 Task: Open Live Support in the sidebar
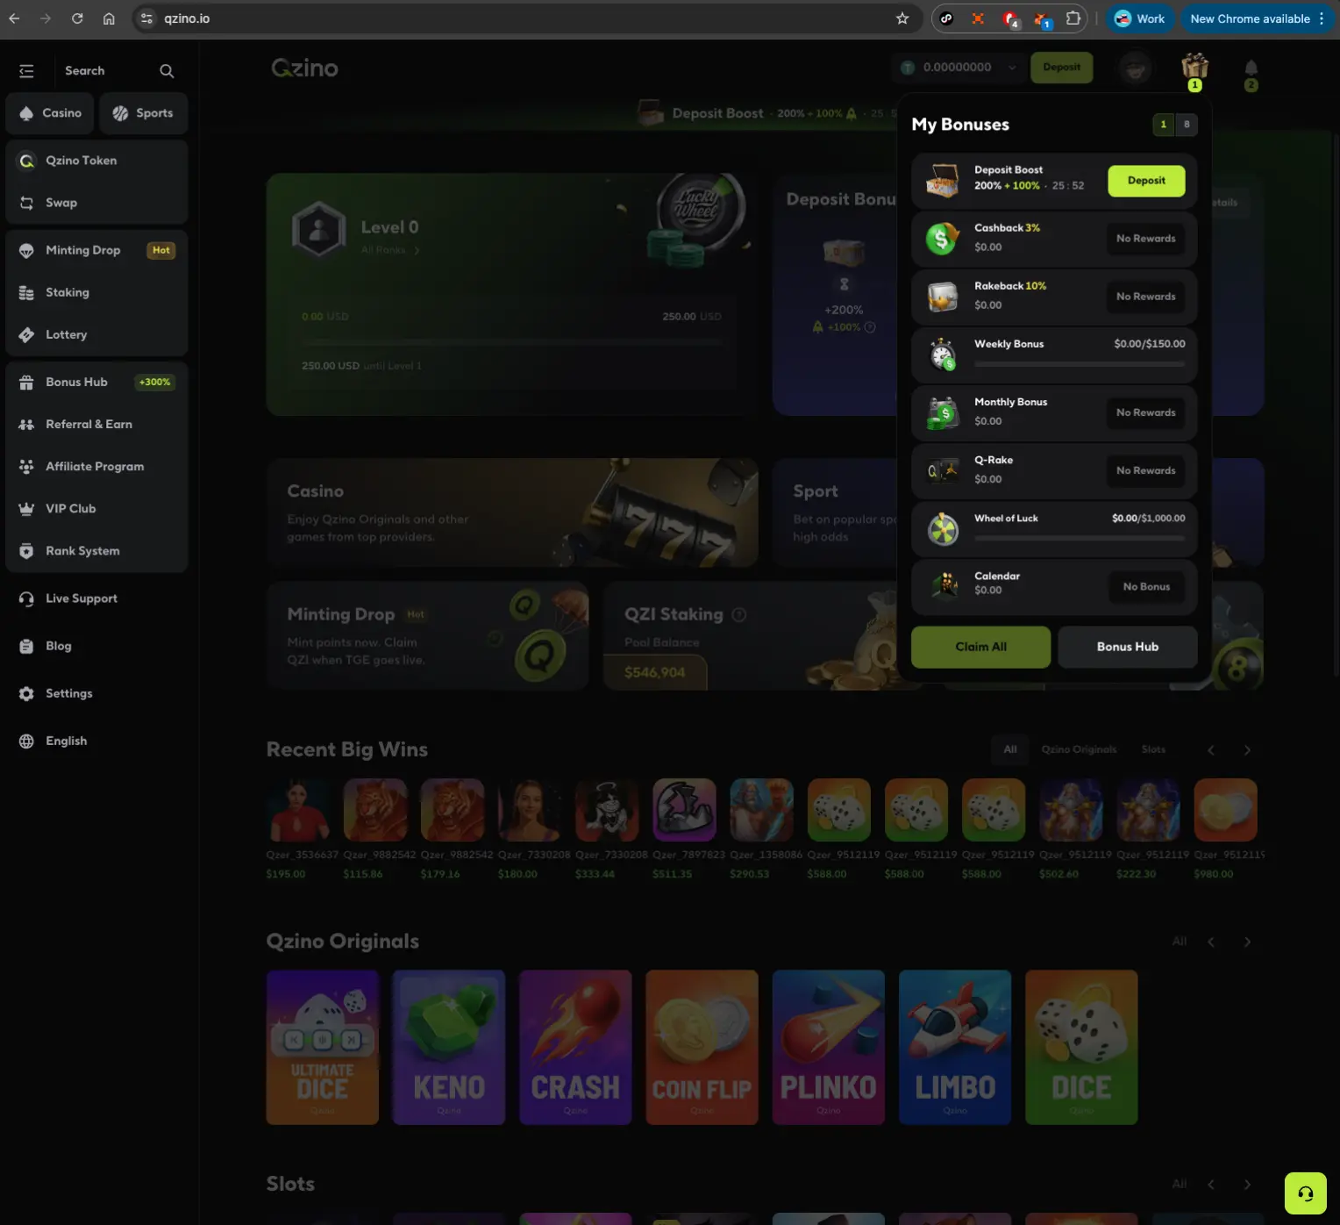tap(96, 598)
